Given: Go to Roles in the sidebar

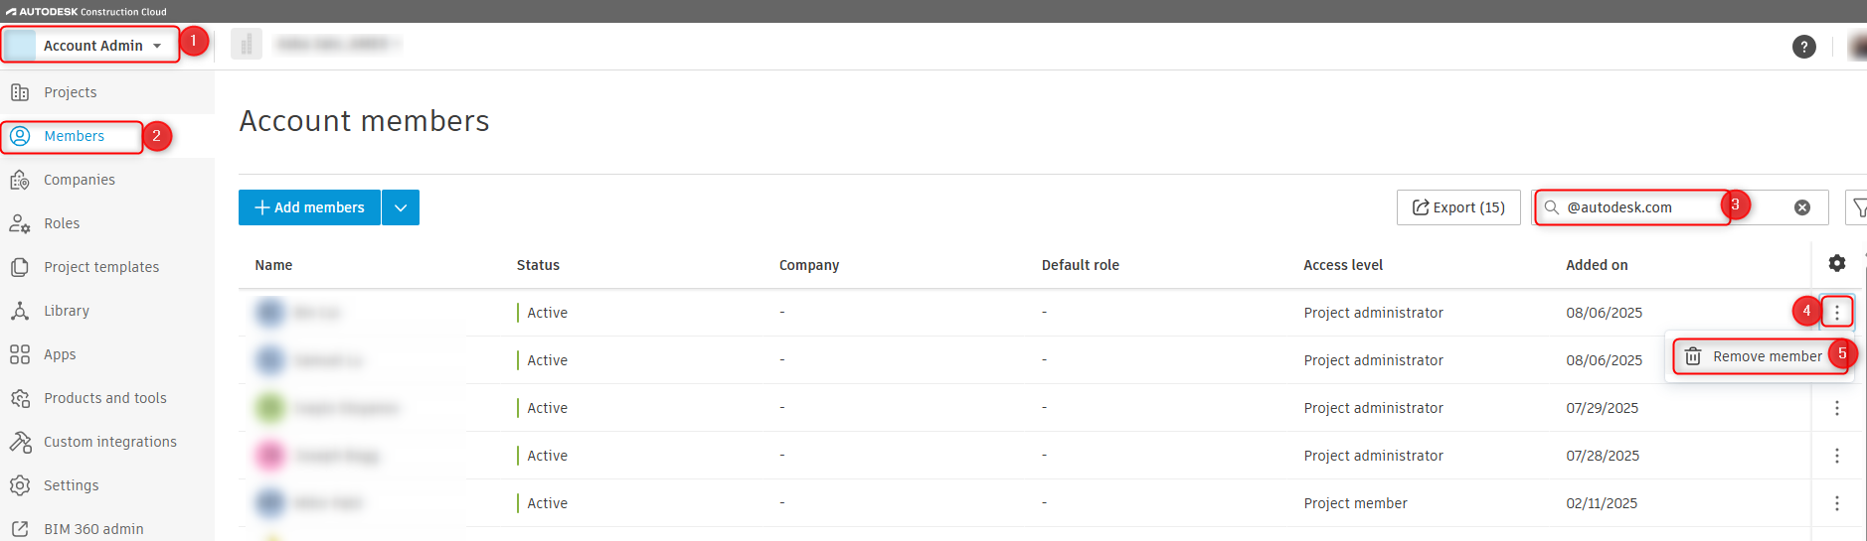Looking at the screenshot, I should 62,223.
